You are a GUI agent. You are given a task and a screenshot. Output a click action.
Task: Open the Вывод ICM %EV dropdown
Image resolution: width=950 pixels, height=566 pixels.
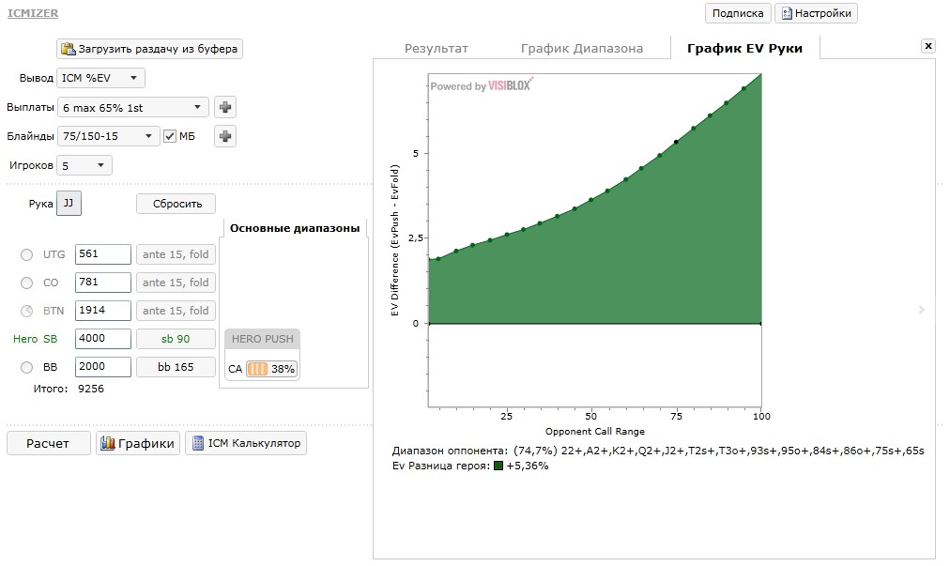(100, 78)
